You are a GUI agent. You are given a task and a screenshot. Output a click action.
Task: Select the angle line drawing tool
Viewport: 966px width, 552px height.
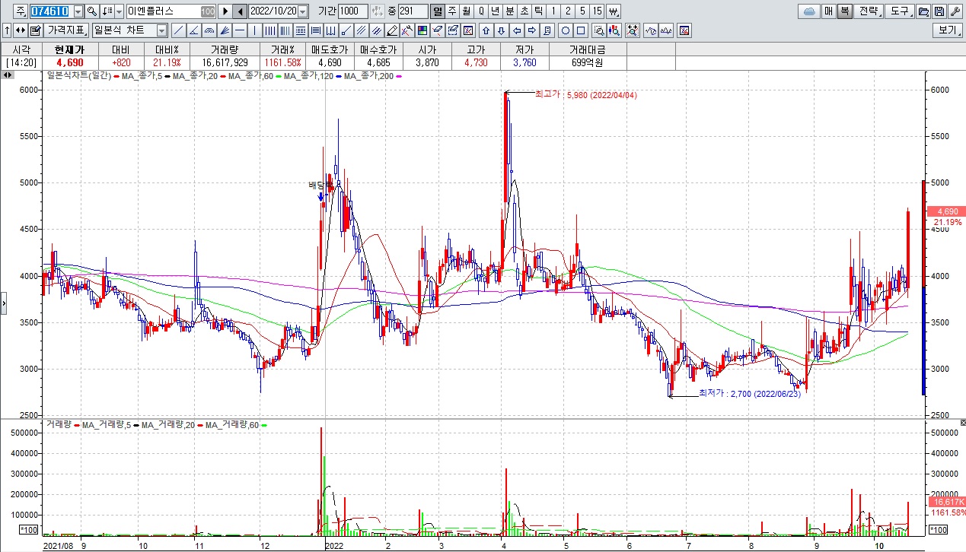[x=194, y=30]
